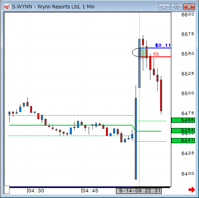Click the green 6454 price label
The height and width of the screenshot is (198, 199).
[x=183, y=130]
